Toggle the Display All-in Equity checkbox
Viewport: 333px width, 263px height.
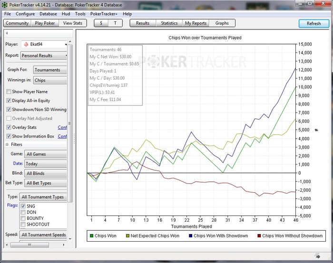click(9, 101)
